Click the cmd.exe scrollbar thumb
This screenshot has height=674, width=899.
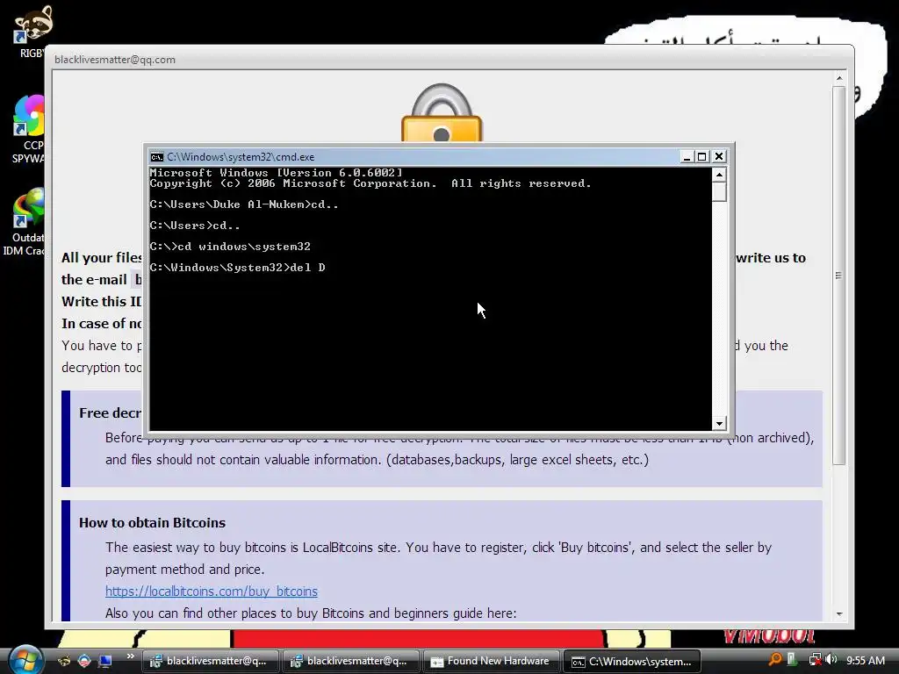tap(720, 192)
